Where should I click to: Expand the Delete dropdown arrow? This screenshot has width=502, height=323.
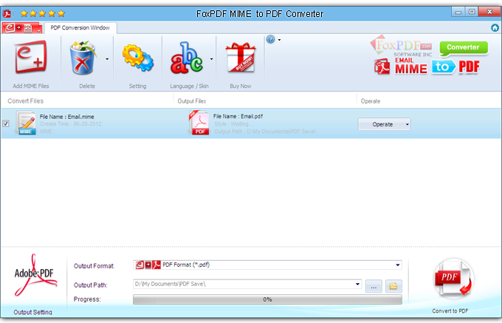click(107, 59)
